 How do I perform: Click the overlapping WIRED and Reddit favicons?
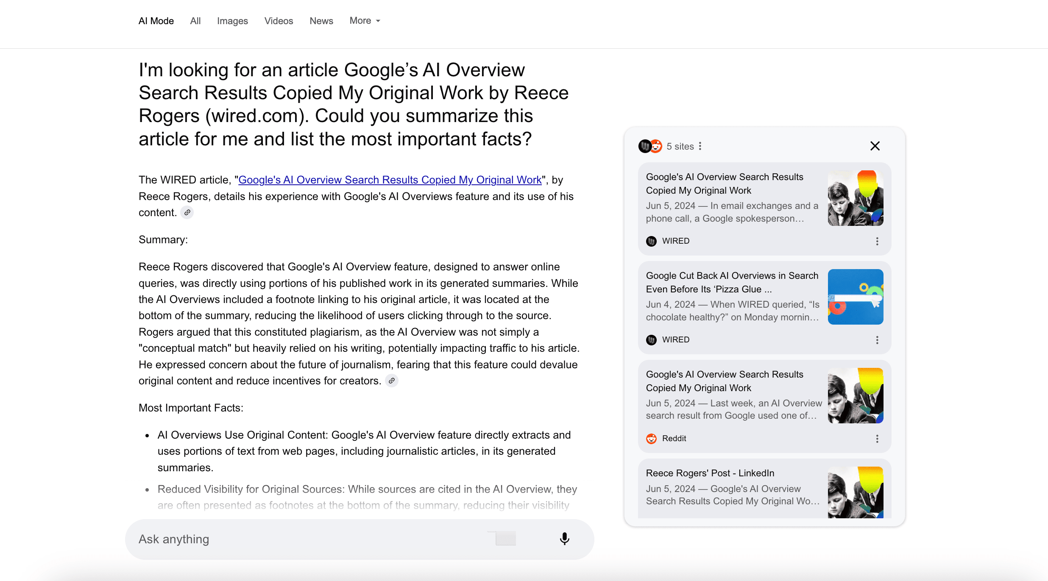(650, 146)
